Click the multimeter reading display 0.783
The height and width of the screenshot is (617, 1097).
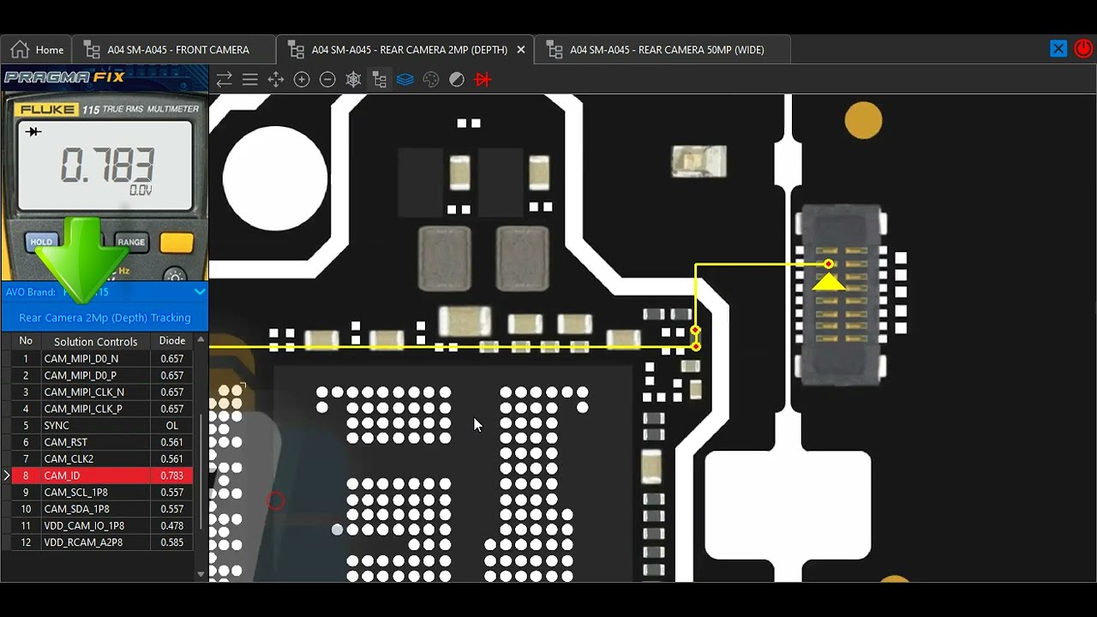(105, 165)
